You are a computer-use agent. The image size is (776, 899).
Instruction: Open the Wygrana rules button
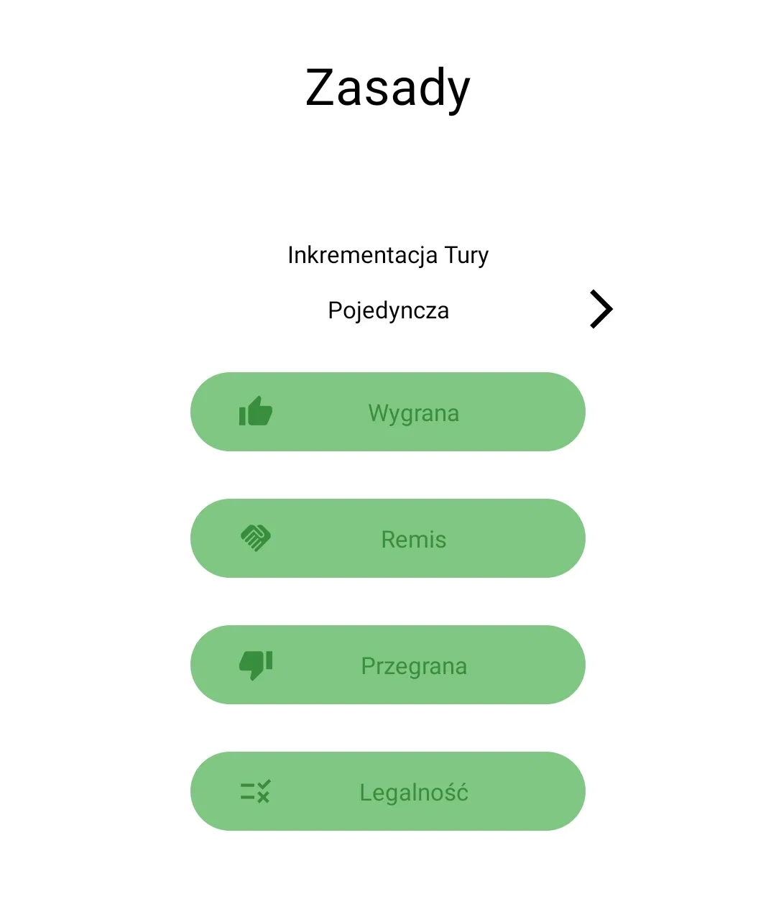[388, 412]
